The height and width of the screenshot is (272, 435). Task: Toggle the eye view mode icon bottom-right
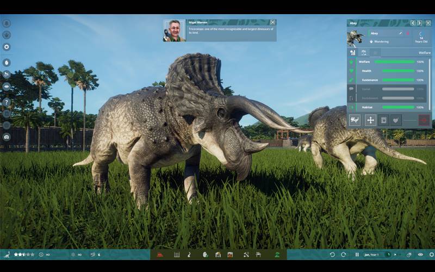pos(420,254)
